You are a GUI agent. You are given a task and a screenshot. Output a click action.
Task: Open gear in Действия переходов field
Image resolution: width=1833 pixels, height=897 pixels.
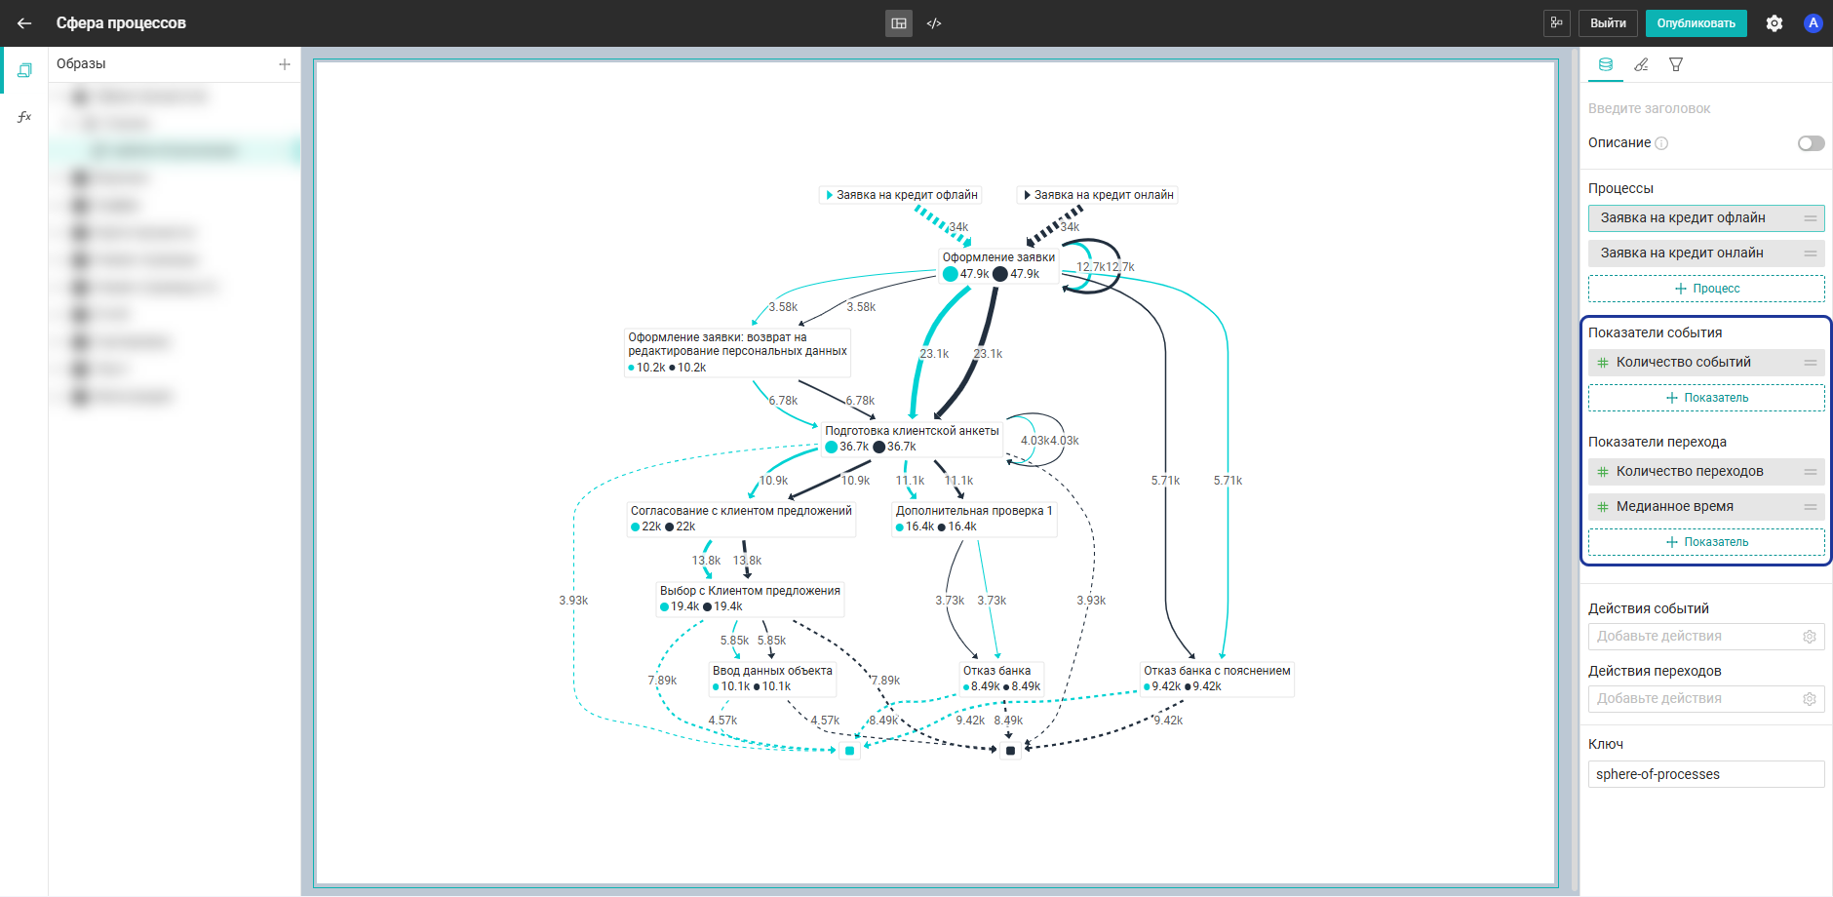tap(1810, 699)
